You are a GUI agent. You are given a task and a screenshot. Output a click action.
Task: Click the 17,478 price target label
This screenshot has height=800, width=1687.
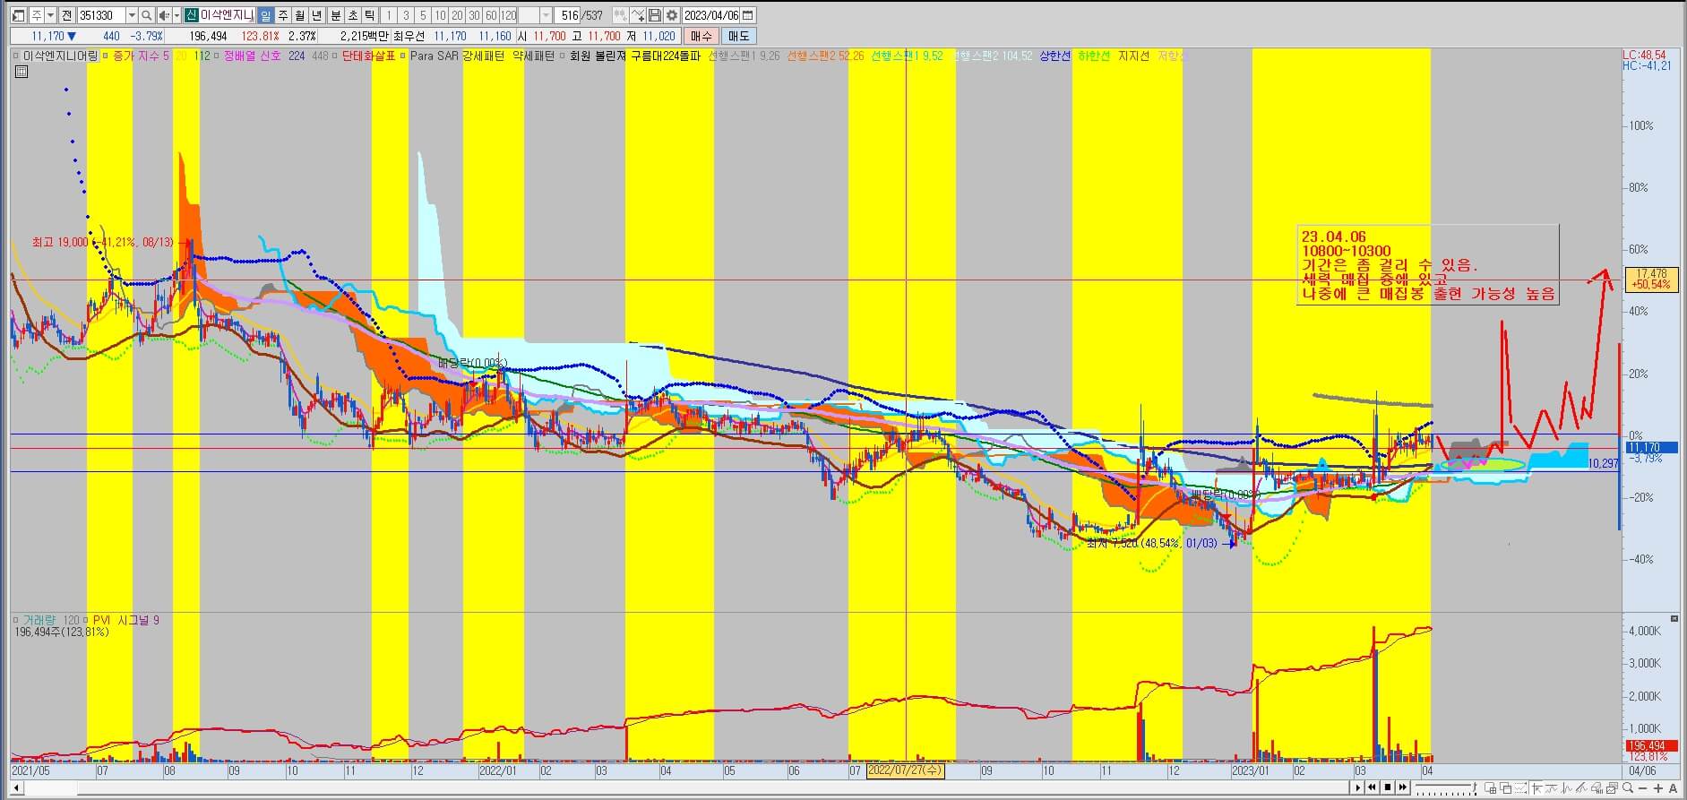pos(1651,273)
